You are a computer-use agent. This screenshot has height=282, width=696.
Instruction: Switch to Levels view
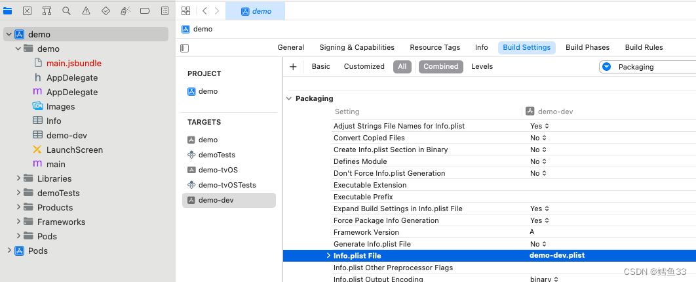tap(482, 66)
